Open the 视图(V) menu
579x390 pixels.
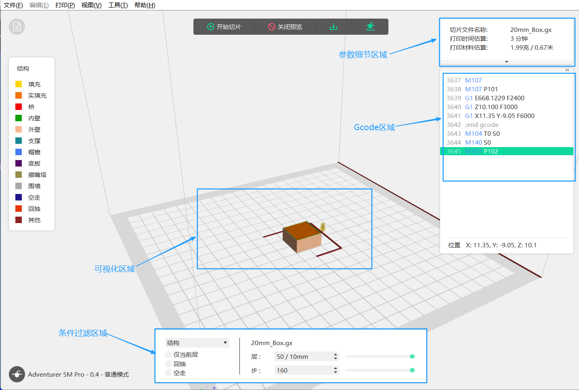tap(91, 5)
